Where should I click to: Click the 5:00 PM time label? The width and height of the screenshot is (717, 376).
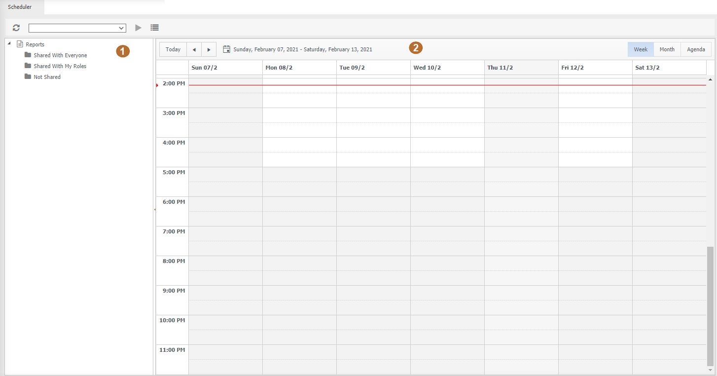(x=174, y=172)
